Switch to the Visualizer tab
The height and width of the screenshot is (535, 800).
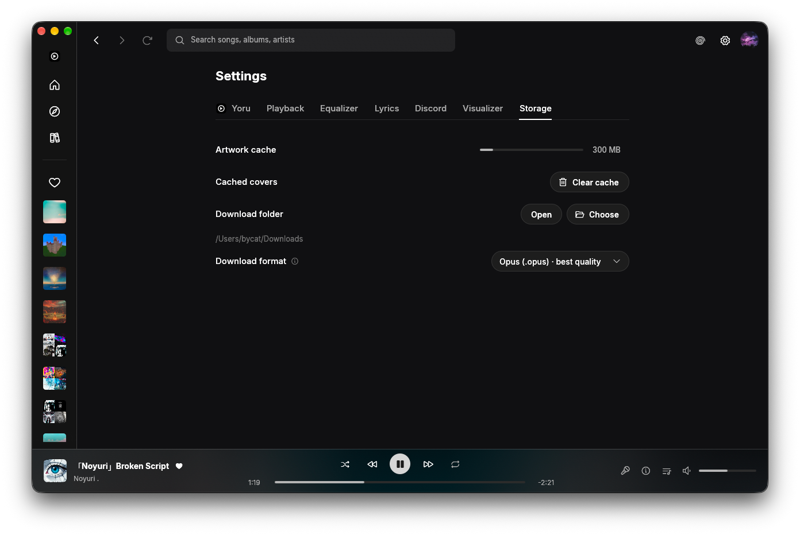coord(483,108)
